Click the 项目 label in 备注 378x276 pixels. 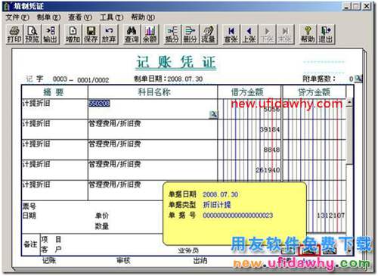51,239
